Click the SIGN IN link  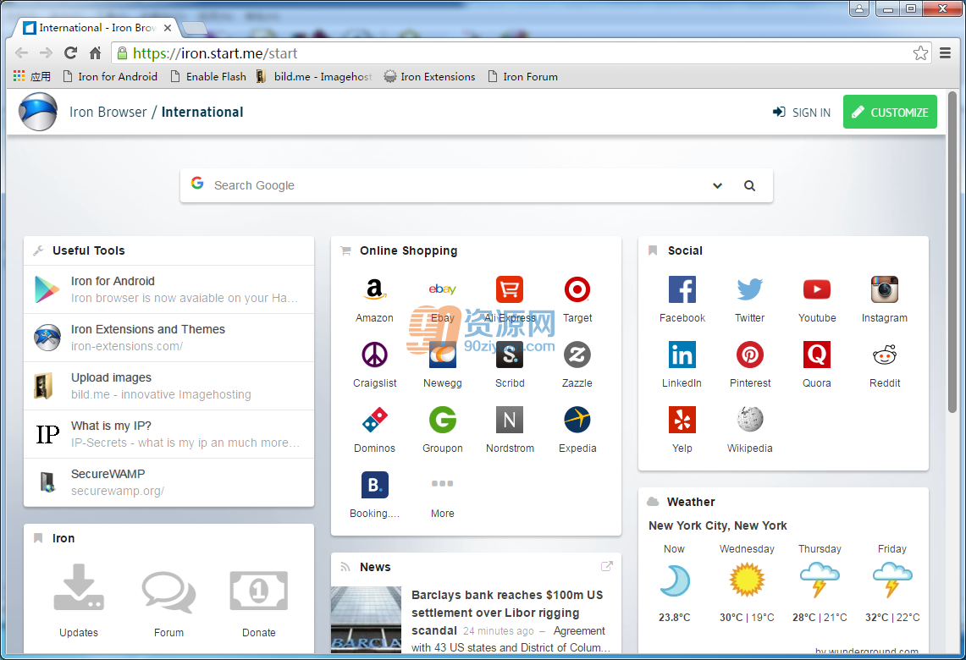click(802, 113)
